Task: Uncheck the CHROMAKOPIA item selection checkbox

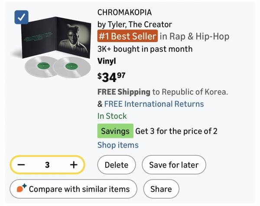Action: tap(22, 18)
